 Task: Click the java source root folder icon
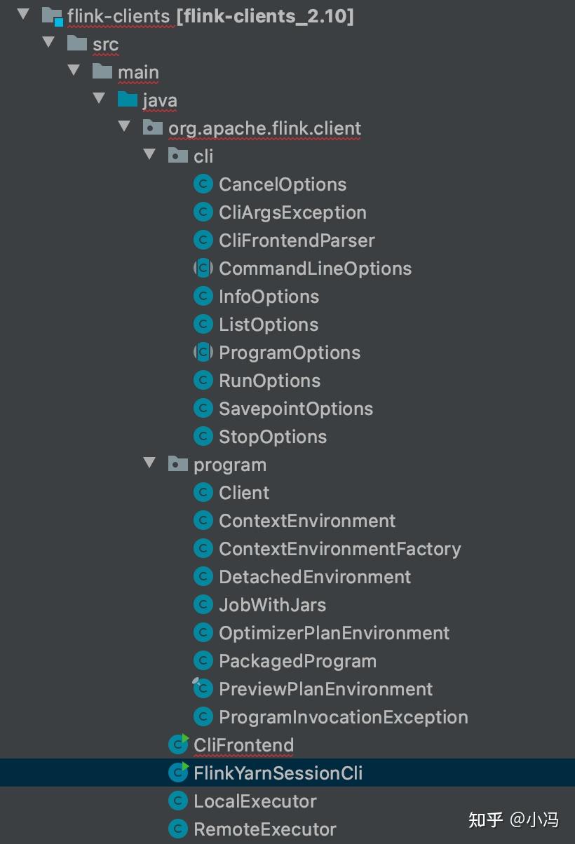click(128, 100)
